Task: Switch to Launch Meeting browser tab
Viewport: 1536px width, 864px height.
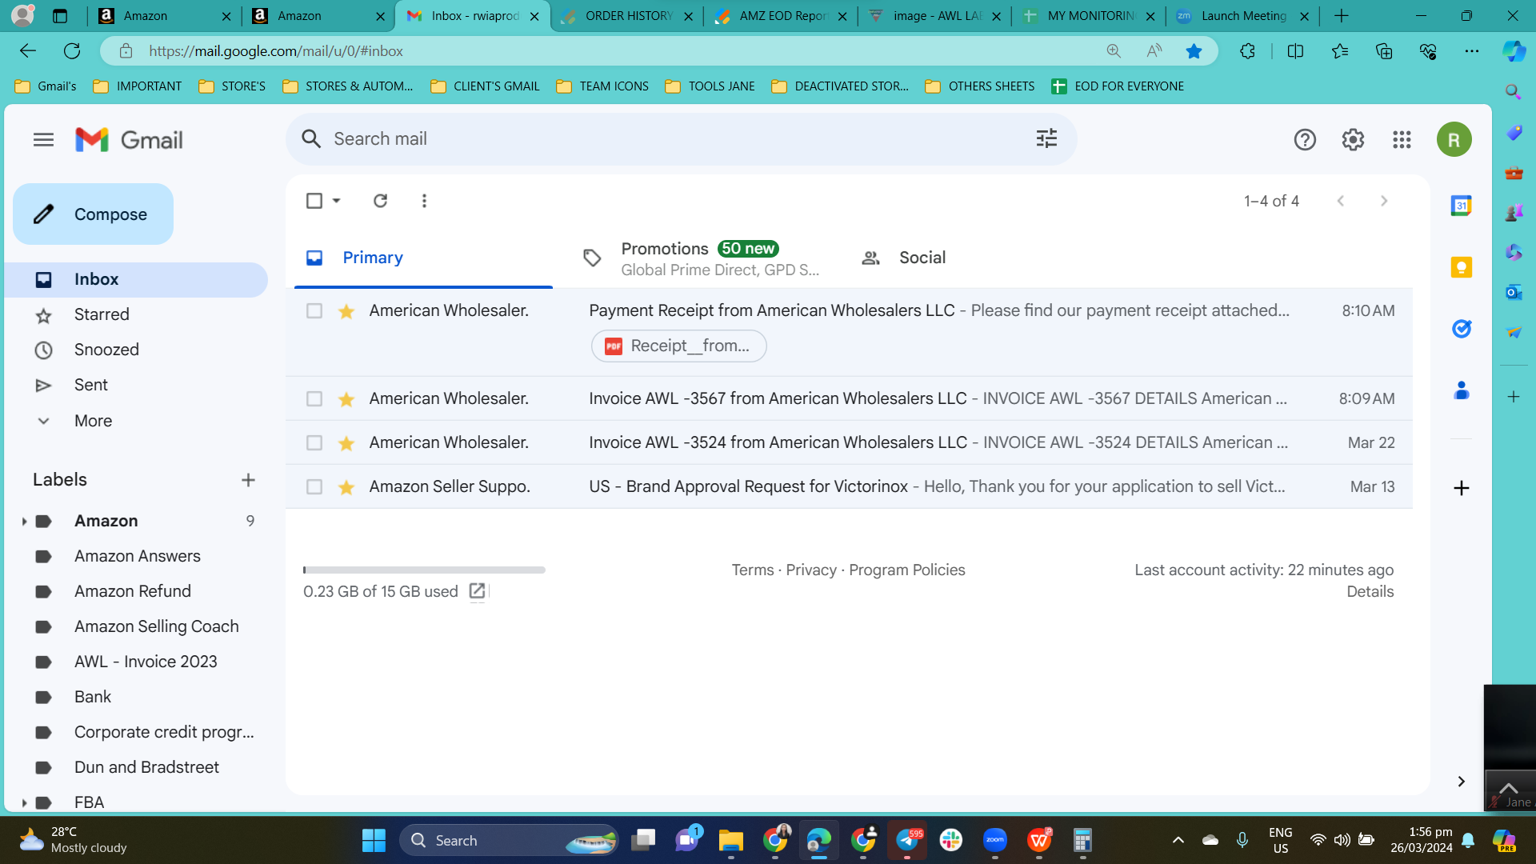Action: [x=1242, y=16]
